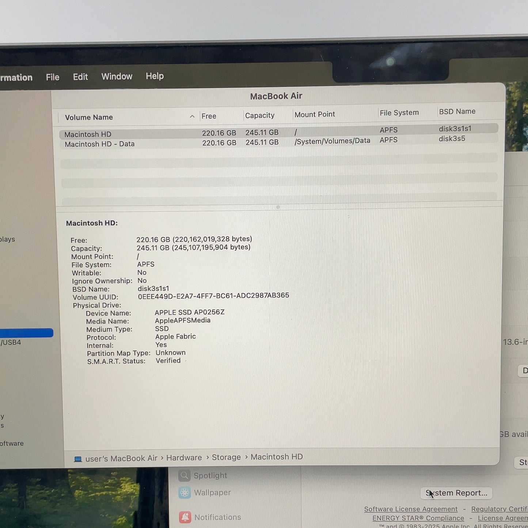Sort by the File System column header
The width and height of the screenshot is (528, 528).
click(399, 113)
